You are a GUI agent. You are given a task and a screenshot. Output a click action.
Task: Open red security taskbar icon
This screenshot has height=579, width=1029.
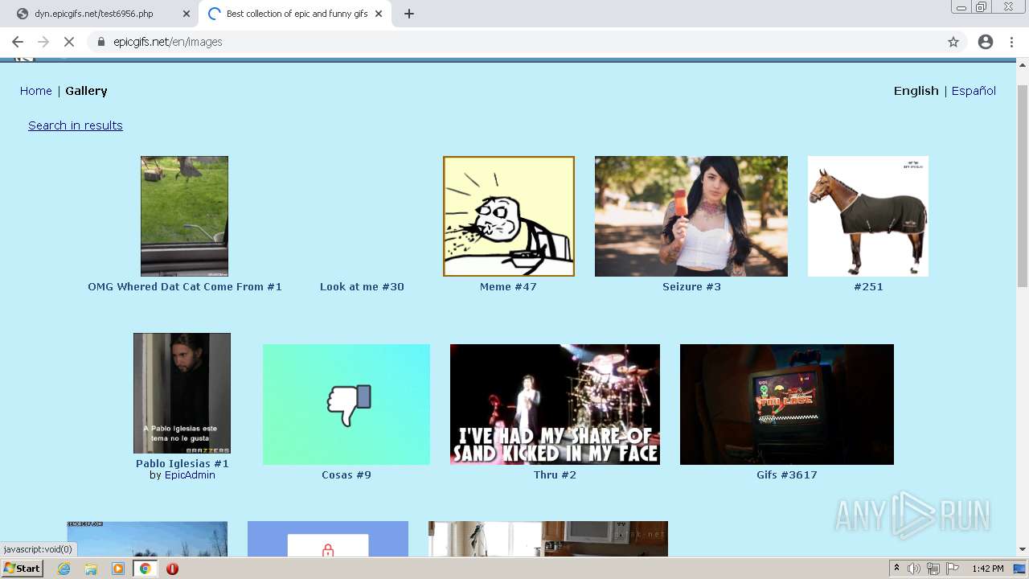(x=172, y=569)
